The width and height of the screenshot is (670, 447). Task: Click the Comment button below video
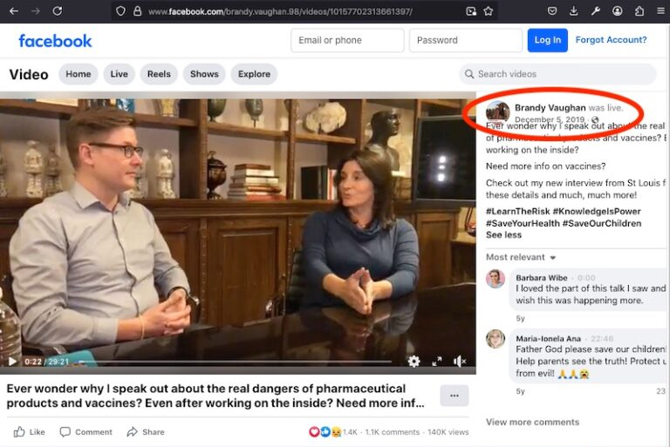pyautogui.click(x=85, y=432)
